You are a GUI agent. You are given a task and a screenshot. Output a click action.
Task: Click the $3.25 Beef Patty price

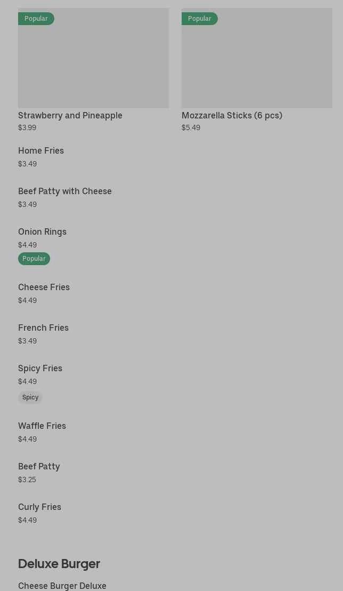(x=27, y=480)
